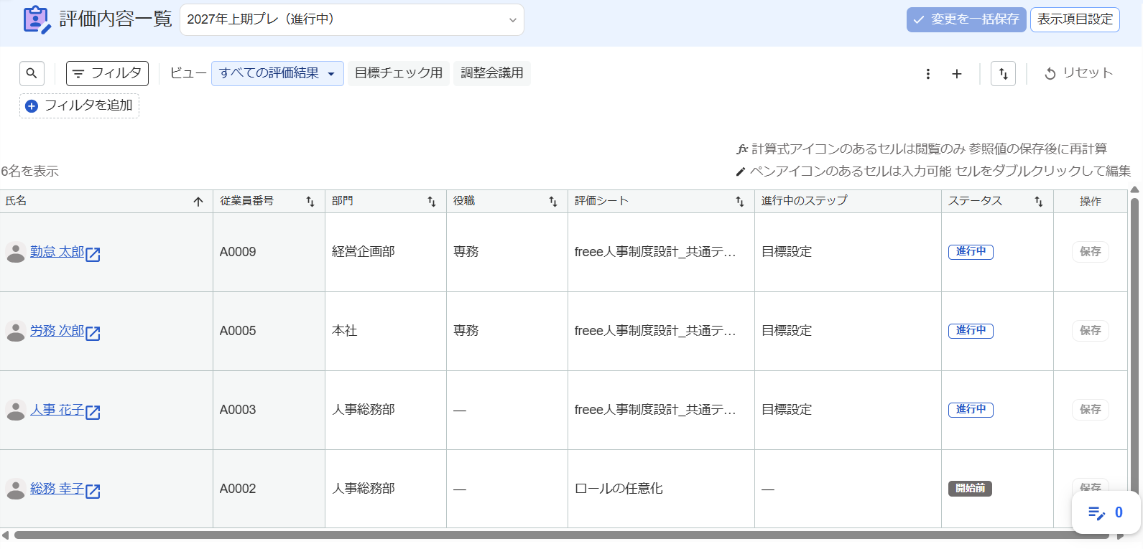Open 総務 幸子 employee link
Image resolution: width=1143 pixels, height=549 pixels.
click(x=57, y=489)
